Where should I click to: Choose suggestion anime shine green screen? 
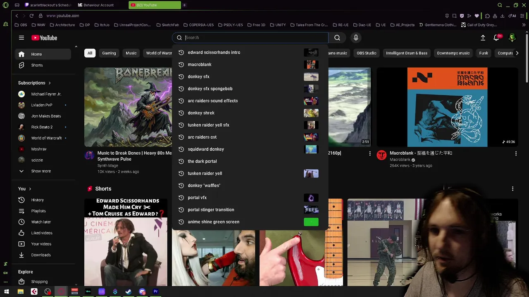tap(250, 222)
